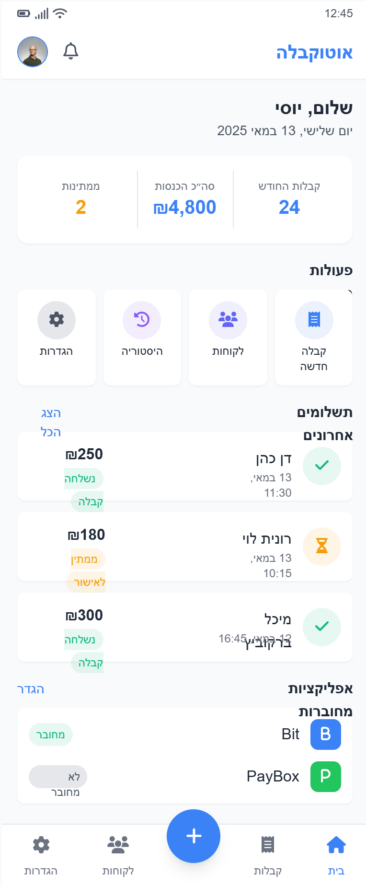
Task: Open the settings (הגדרות) gear action tile
Action: coord(57,337)
